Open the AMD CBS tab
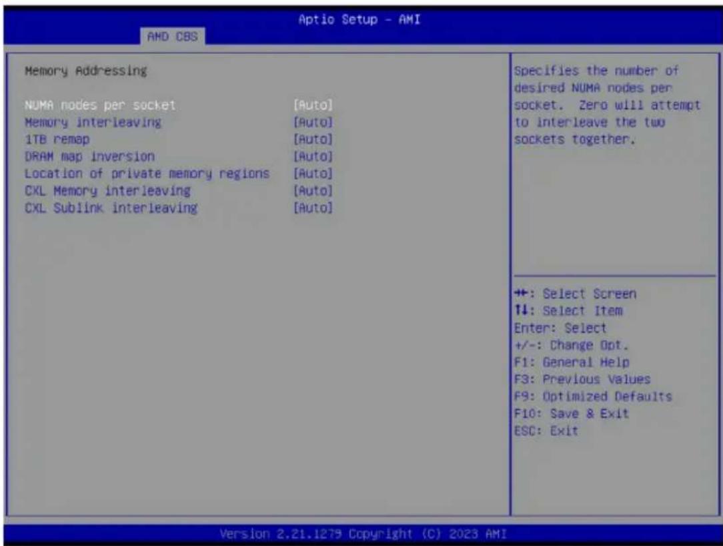 click(173, 37)
